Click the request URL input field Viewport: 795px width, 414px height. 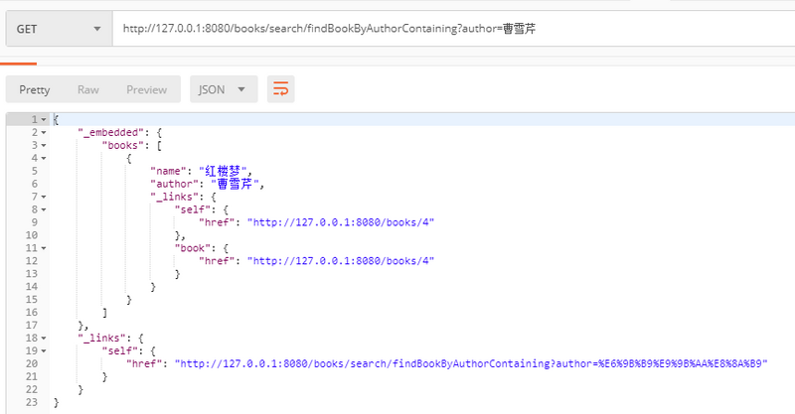coord(454,29)
